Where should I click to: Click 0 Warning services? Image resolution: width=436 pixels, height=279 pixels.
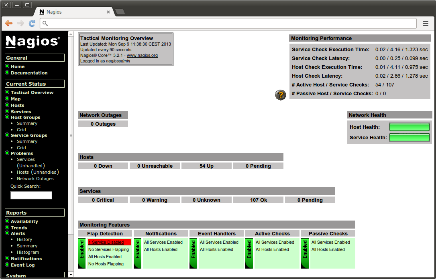(155, 200)
